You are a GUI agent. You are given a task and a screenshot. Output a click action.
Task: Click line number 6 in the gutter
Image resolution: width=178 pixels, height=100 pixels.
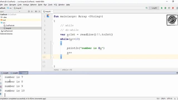pos(44,39)
